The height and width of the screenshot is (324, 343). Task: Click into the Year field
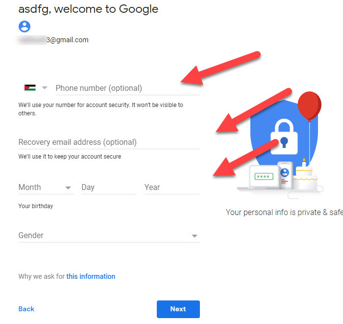(171, 188)
